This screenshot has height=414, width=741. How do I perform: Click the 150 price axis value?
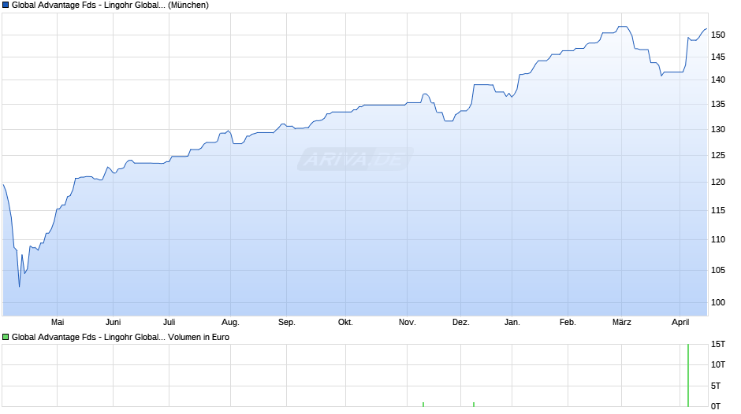pyautogui.click(x=718, y=35)
